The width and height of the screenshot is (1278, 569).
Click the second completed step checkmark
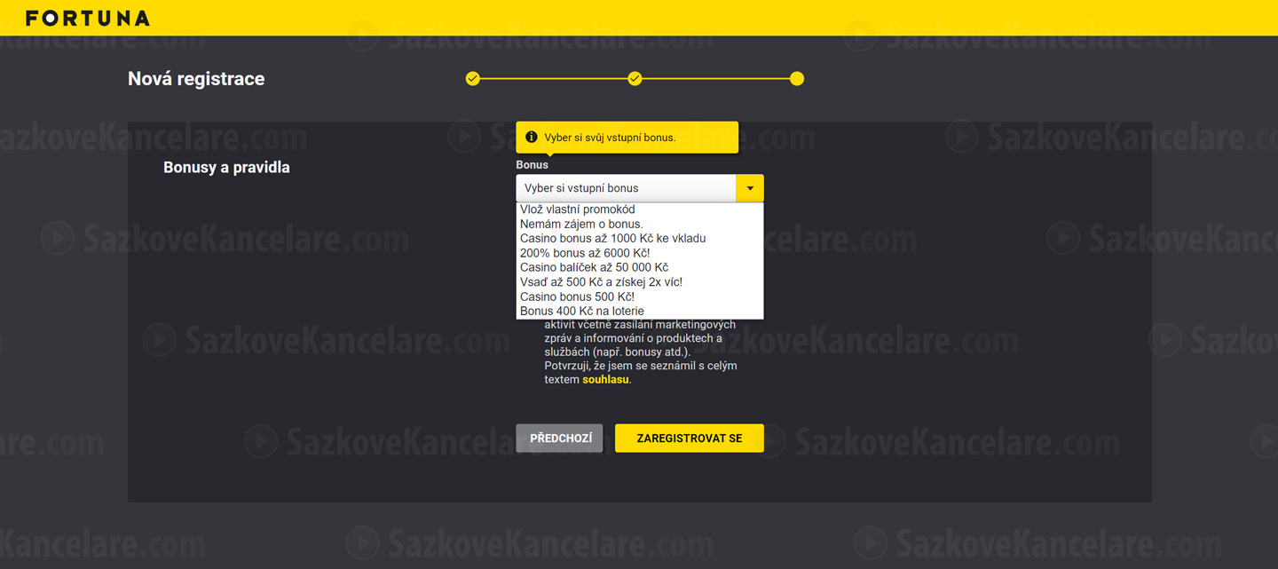635,79
